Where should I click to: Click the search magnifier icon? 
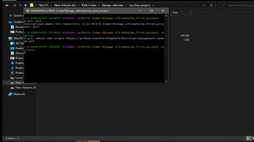pos(224,5)
